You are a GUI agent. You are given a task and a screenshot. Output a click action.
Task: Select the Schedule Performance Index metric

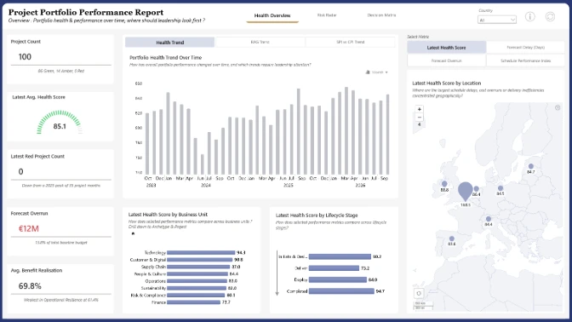(x=525, y=60)
